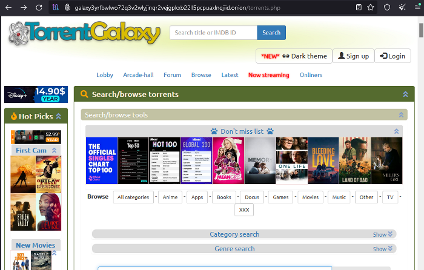424x270 pixels.
Task: Click the flame icon beside Hot Picks
Action: pos(14,116)
